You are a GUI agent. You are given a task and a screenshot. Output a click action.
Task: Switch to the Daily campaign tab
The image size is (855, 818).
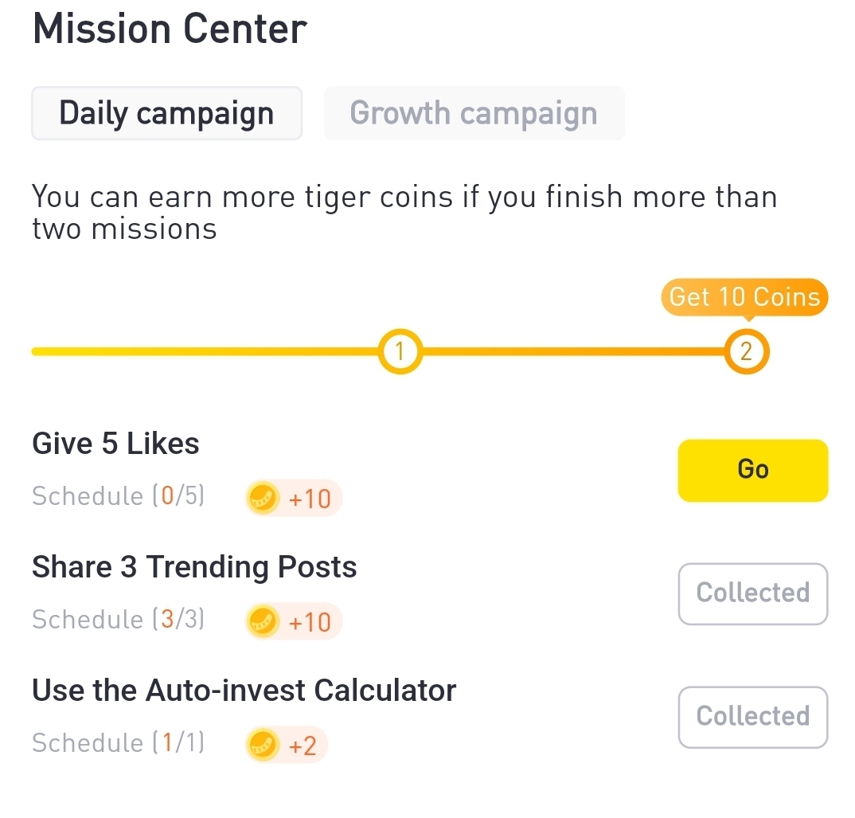point(166,113)
